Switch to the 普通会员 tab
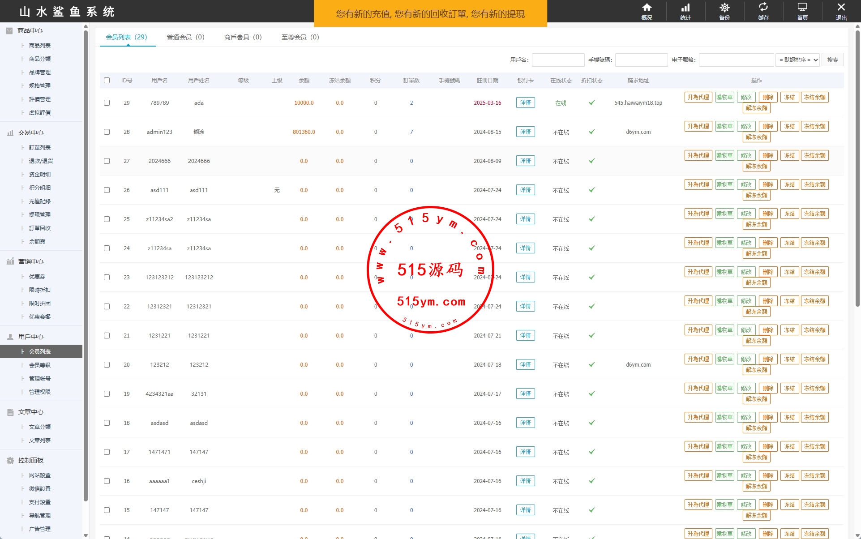The height and width of the screenshot is (539, 861). 185,37
